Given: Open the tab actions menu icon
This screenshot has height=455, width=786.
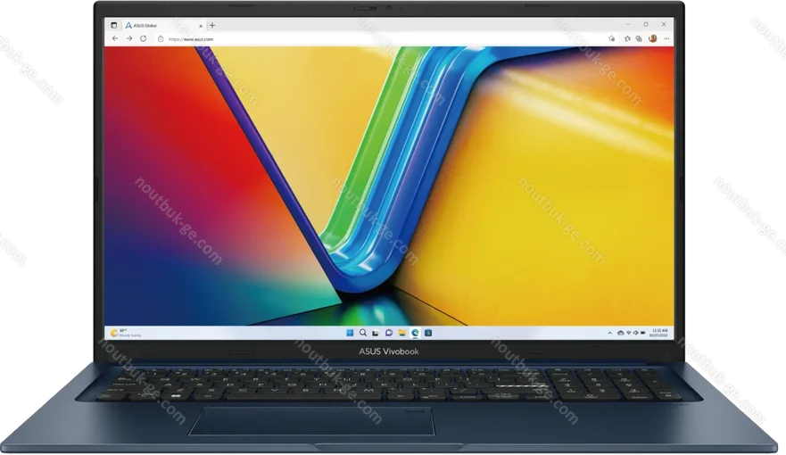Looking at the screenshot, I should point(114,25).
